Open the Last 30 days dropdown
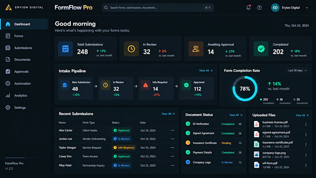 (297, 71)
